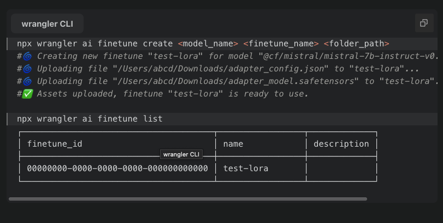Click the finetune_id column header

click(x=55, y=144)
